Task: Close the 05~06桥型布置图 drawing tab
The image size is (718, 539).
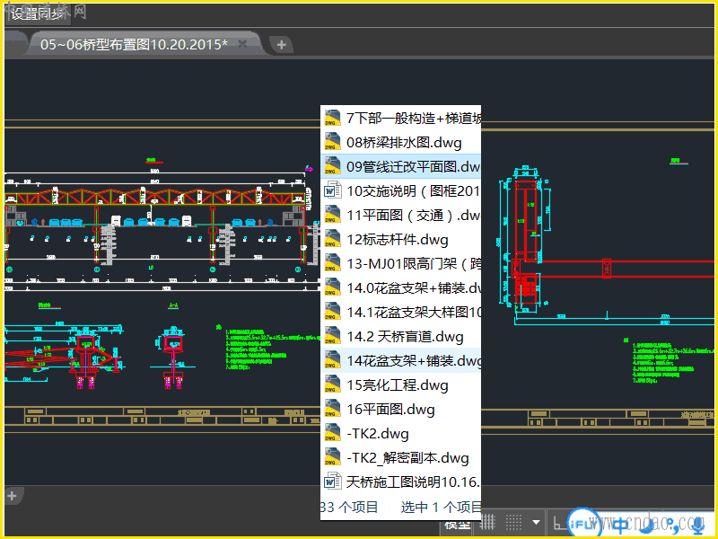Action: [x=242, y=44]
